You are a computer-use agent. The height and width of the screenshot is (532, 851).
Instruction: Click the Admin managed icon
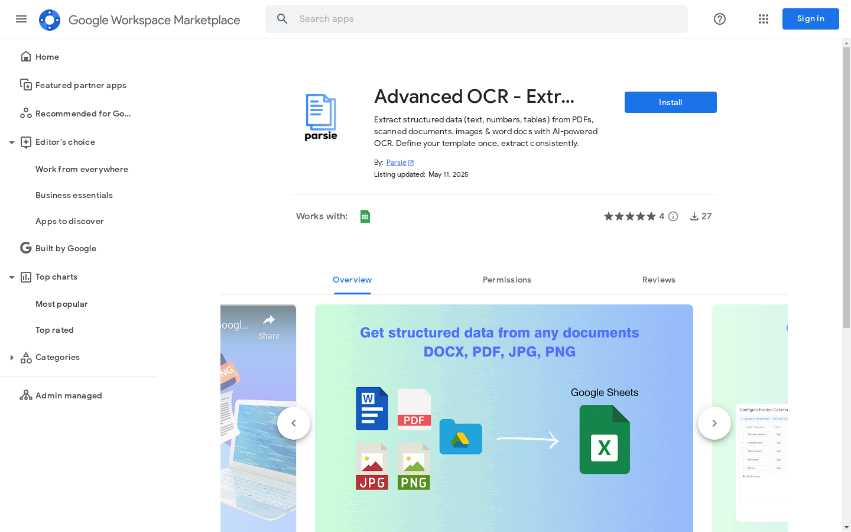(x=26, y=395)
